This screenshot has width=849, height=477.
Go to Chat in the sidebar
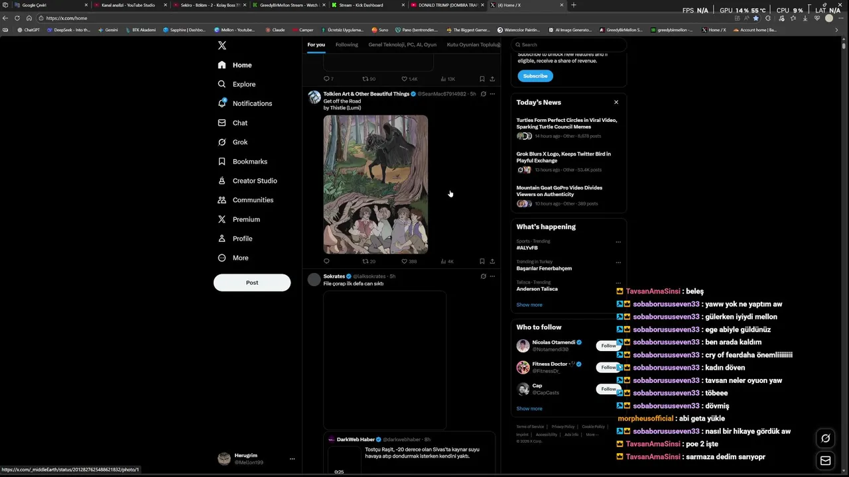(233, 123)
